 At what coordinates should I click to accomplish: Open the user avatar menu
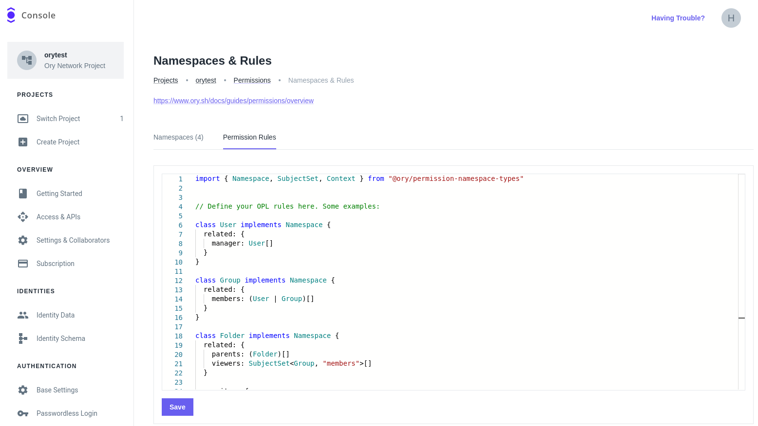point(731,18)
